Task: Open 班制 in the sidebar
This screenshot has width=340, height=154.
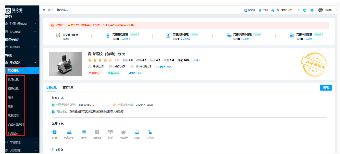Action: coord(11,106)
